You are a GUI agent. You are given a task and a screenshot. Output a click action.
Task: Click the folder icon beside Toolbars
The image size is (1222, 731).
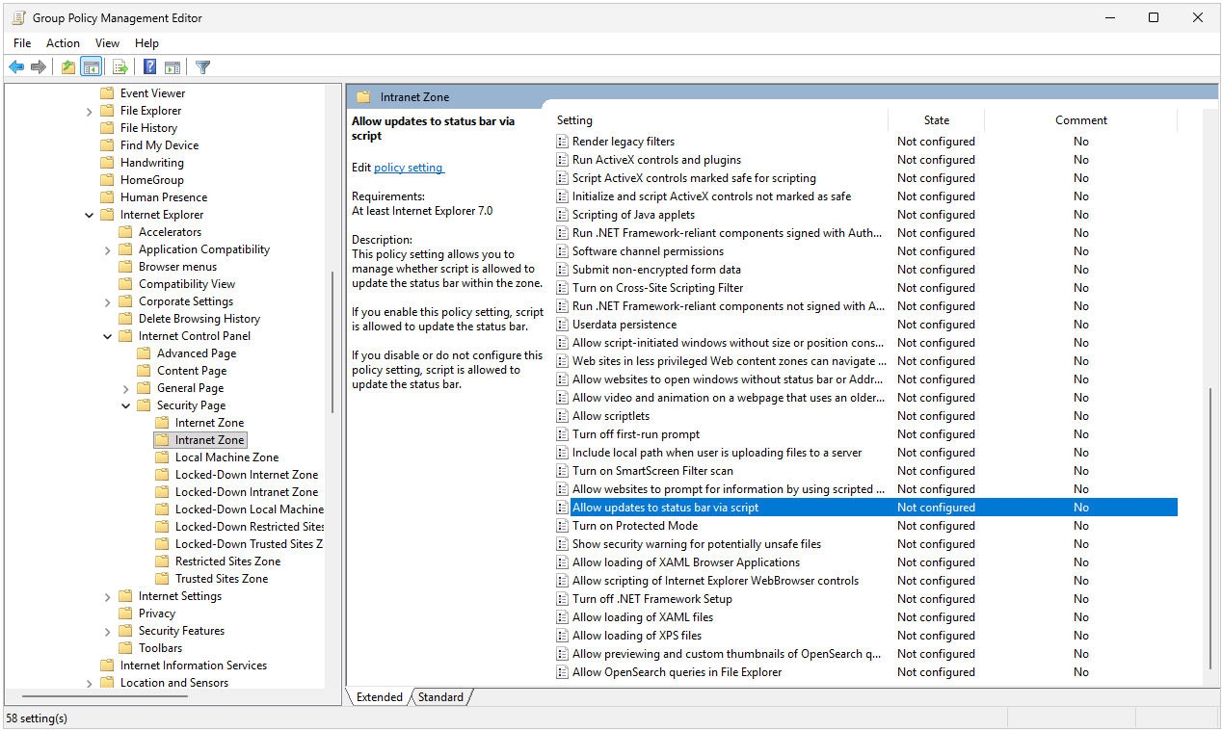(x=125, y=648)
